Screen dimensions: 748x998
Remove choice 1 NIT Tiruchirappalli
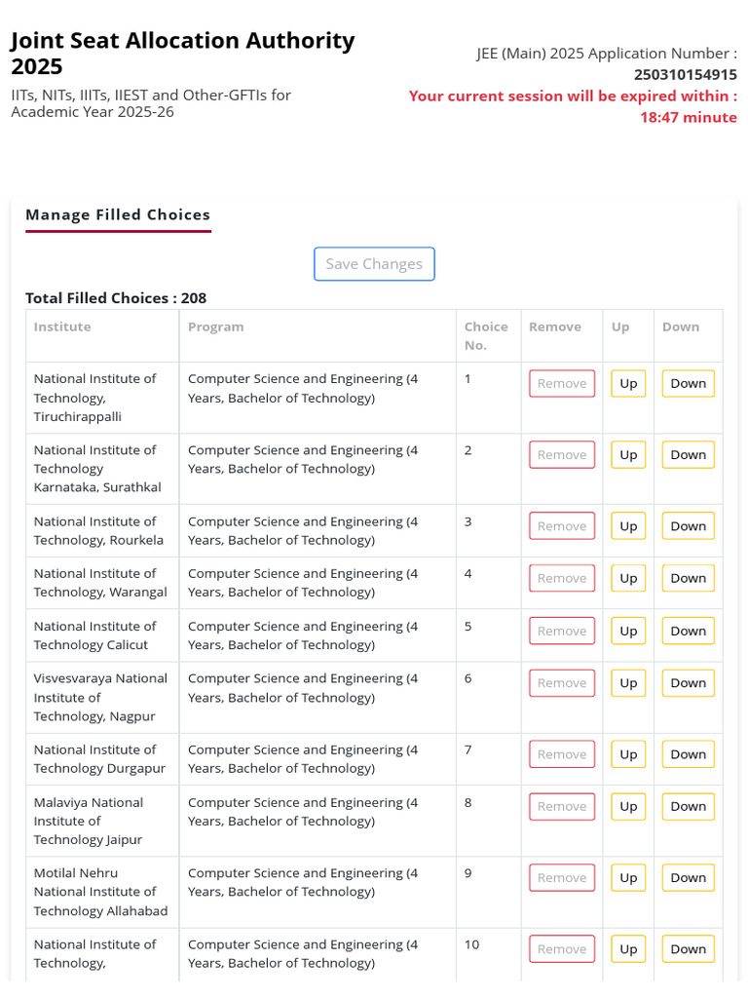562,384
